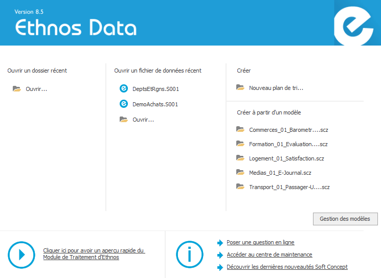The image size is (381, 278).
Task: Choose Nouveau plan de tri...
Action: (x=276, y=88)
